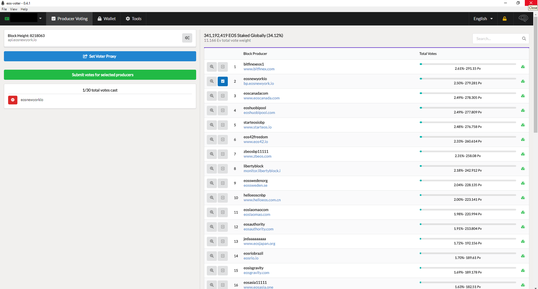Click the Greymass spiral logo icon
The width and height of the screenshot is (538, 289).
[x=523, y=19]
